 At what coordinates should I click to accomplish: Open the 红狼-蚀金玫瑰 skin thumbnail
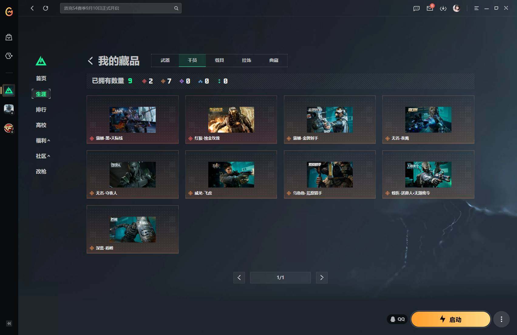[231, 120]
